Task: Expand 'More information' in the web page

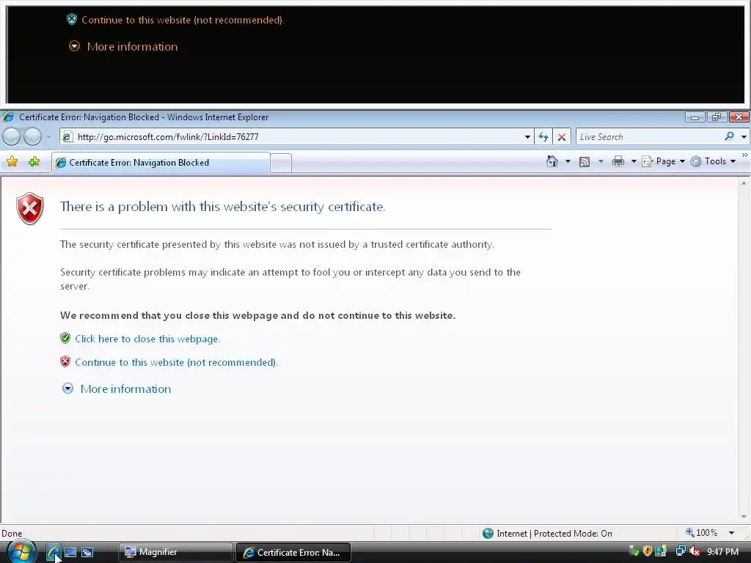Action: [x=125, y=389]
